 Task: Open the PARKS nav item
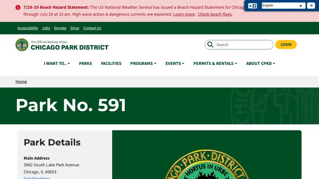85,63
